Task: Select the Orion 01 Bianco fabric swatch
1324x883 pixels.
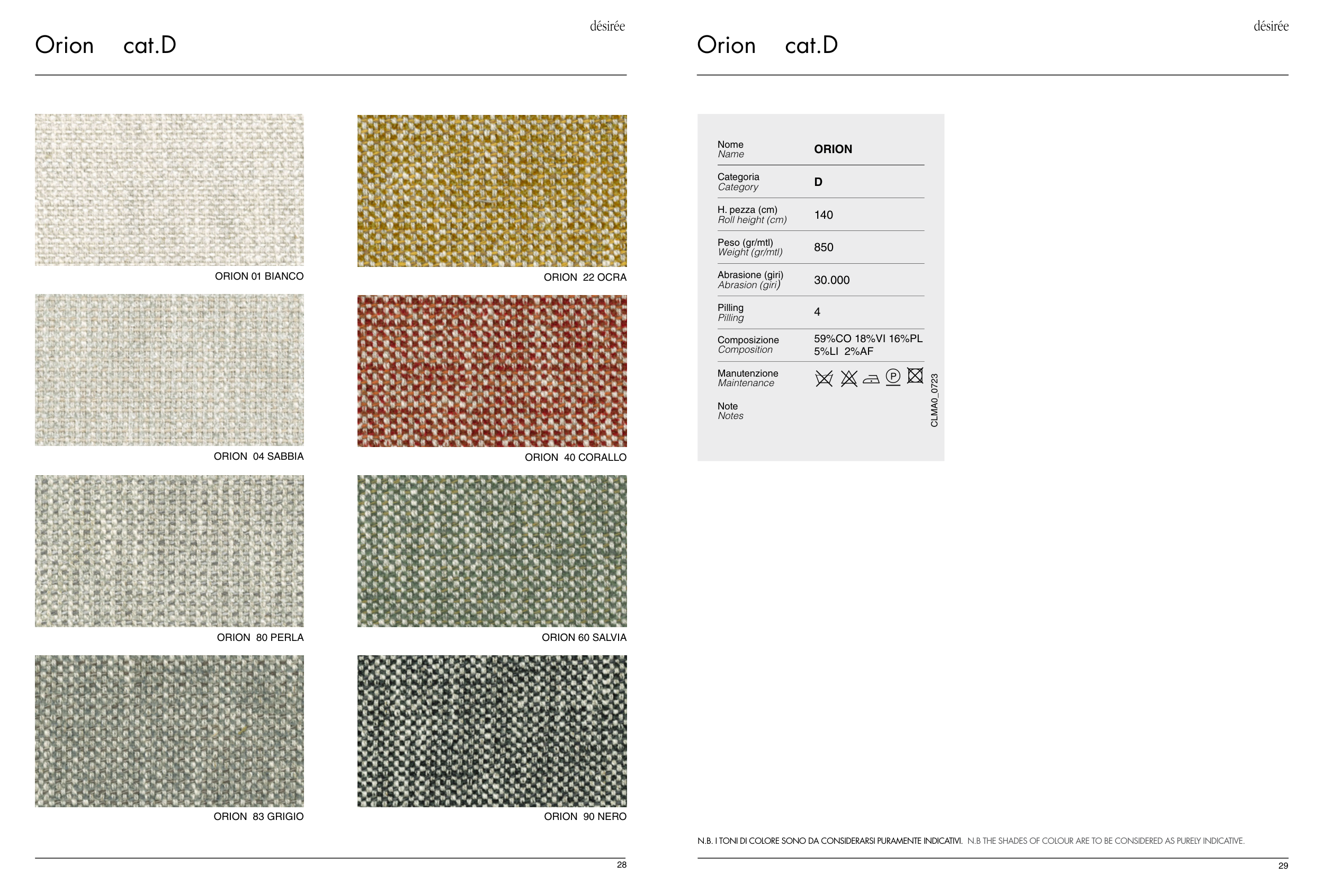Action: pos(169,190)
